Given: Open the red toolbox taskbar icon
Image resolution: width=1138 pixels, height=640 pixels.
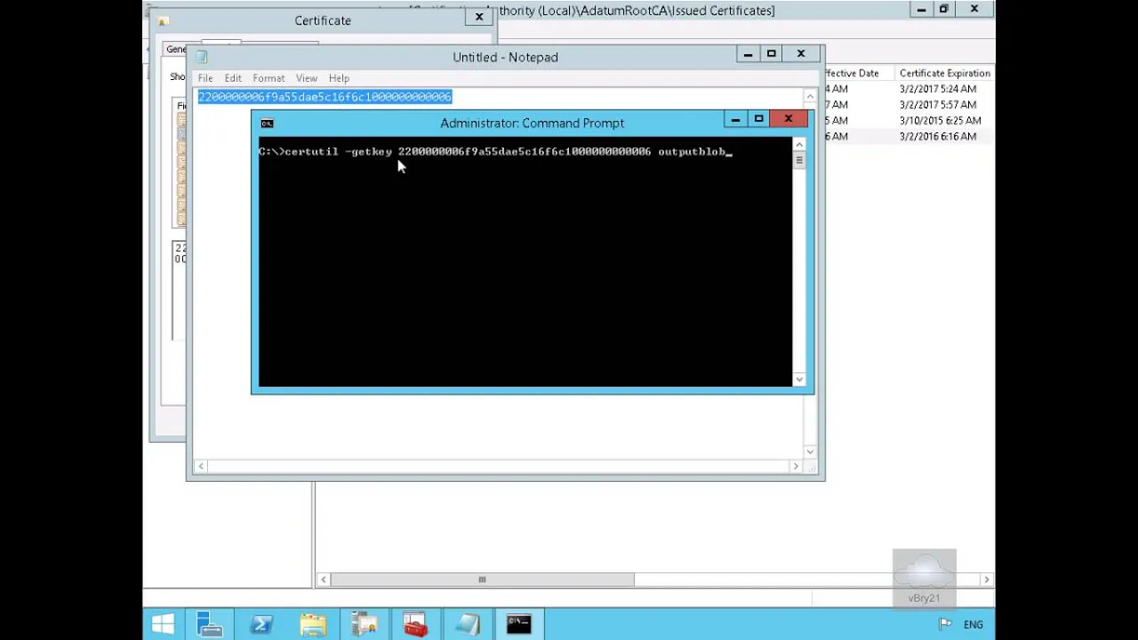Looking at the screenshot, I should 415,624.
